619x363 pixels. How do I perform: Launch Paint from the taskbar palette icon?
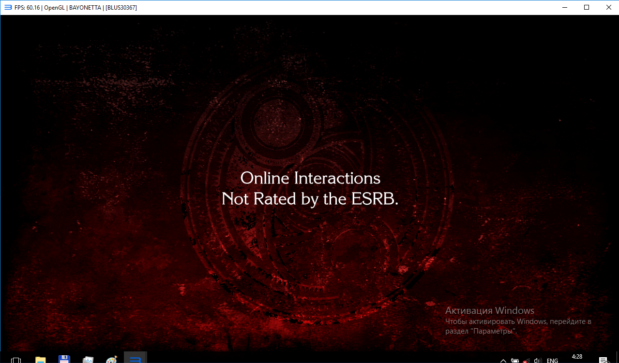point(112,360)
